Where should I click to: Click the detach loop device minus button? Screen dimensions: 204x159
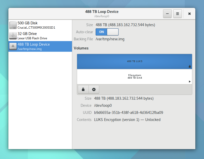coord(167,14)
